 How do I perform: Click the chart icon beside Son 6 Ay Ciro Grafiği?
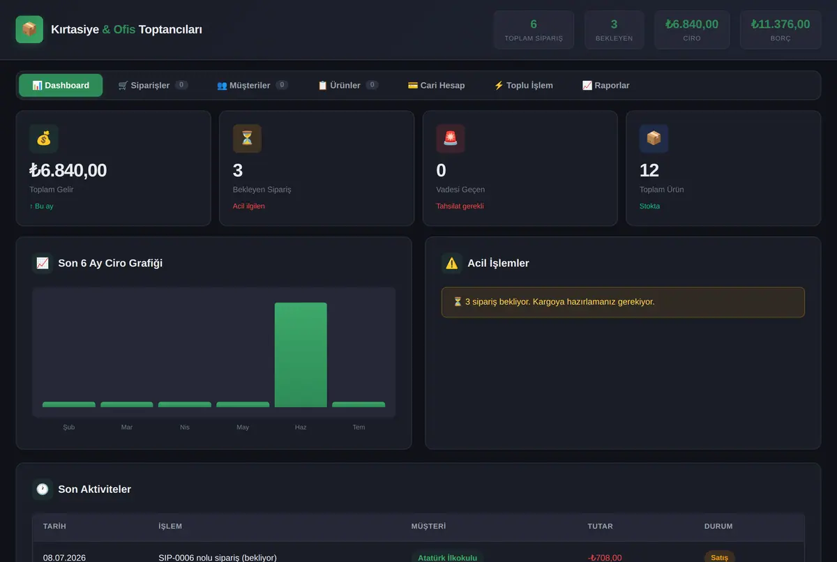[43, 263]
